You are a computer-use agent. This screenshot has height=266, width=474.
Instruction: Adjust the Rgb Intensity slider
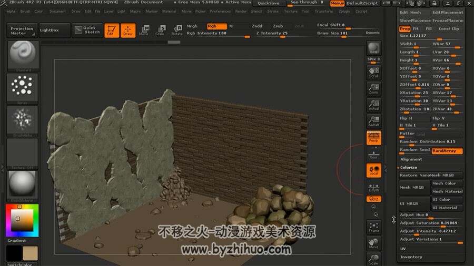coord(218,34)
